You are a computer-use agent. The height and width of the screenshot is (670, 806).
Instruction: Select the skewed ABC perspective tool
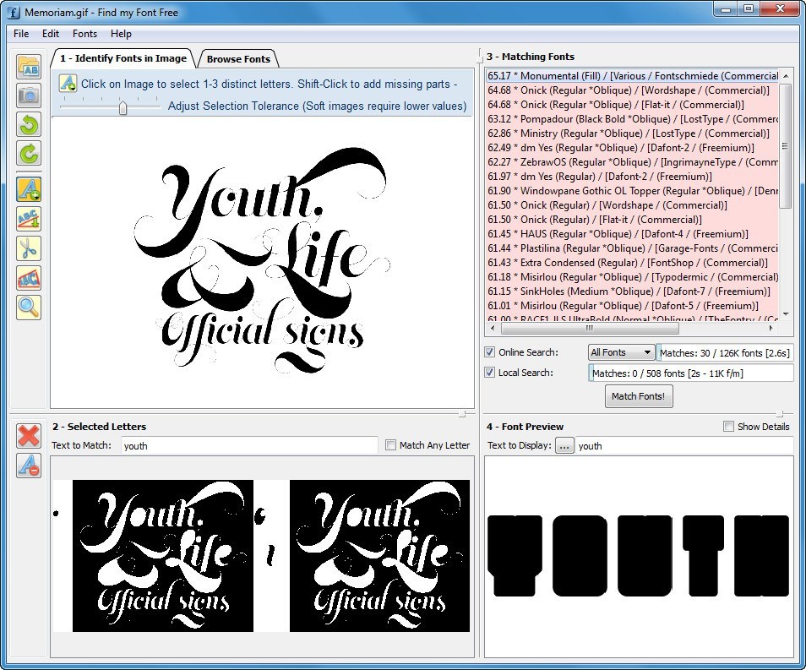(29, 278)
